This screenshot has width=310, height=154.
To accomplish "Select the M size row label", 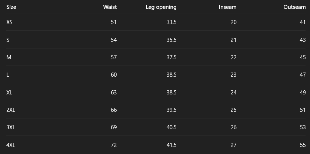I will 9,57.
